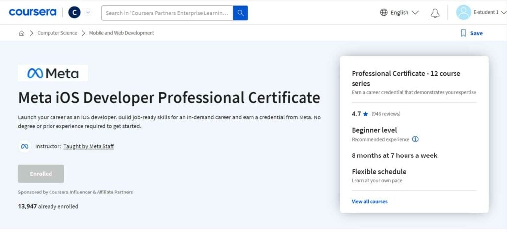Expand the organization switcher chevron
The height and width of the screenshot is (232, 507).
coord(88,12)
